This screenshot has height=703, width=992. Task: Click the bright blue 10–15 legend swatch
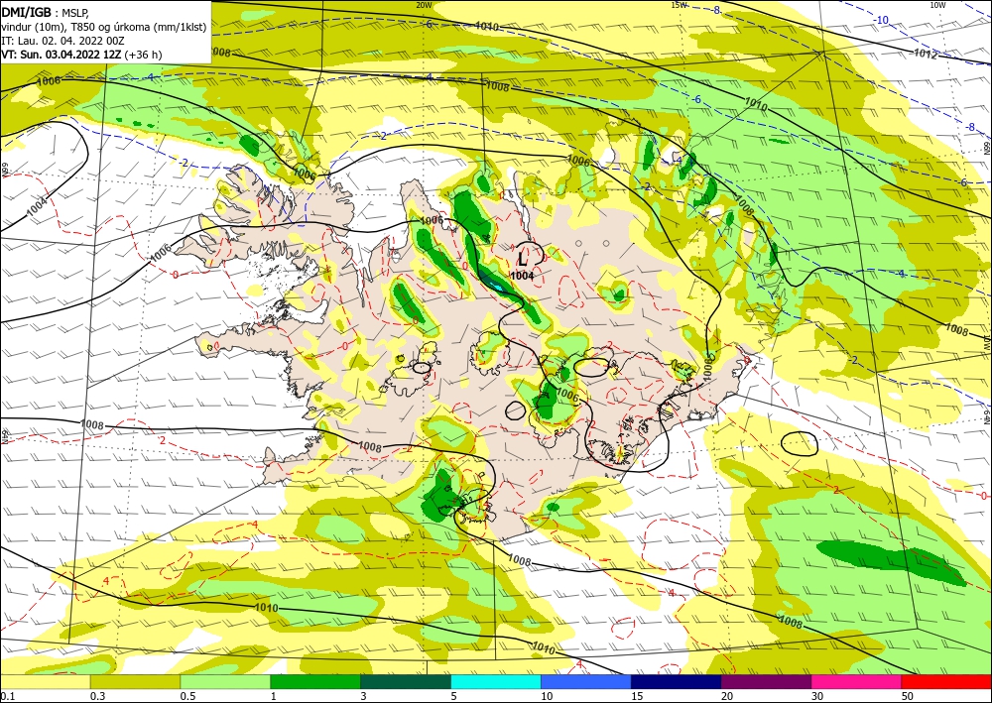[x=586, y=681]
